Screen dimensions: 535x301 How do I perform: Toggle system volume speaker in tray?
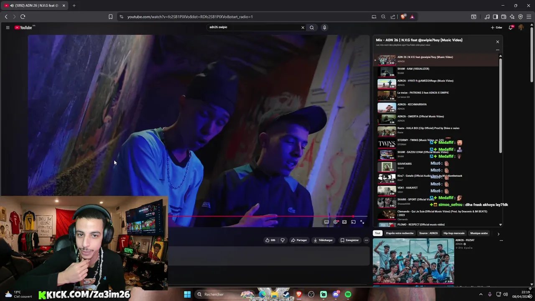tap(505, 294)
